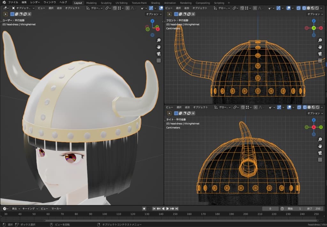The image size is (327, 227).
Task: Toggle X-ray display in the front viewport header
Action: tap(298, 8)
